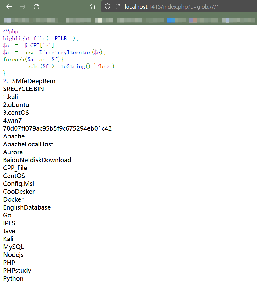Open site information via the page icon
The image size is (257, 283).
click(x=118, y=6)
